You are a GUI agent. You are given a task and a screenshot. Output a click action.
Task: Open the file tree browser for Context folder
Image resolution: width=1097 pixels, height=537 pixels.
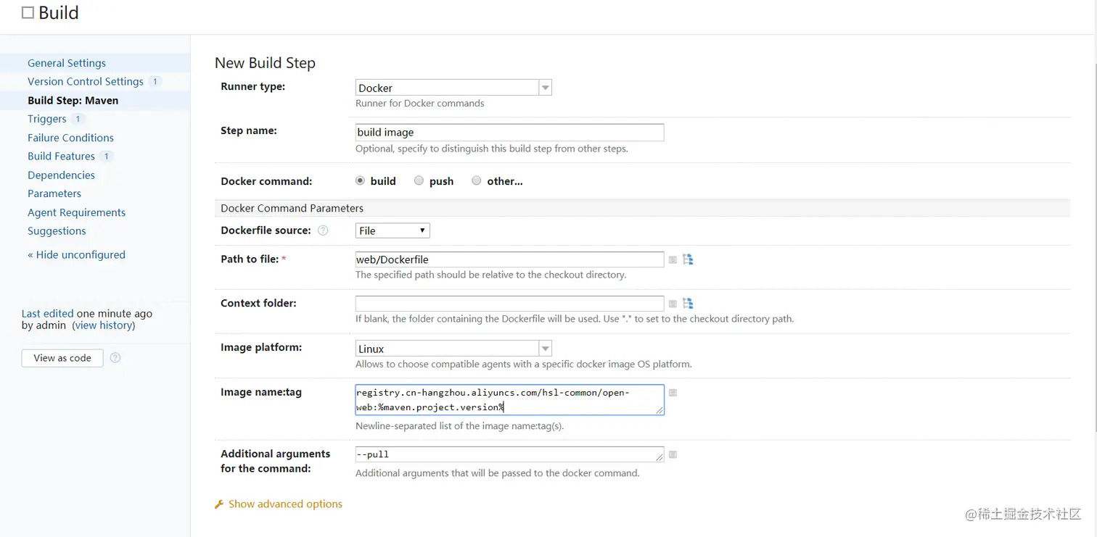[688, 304]
